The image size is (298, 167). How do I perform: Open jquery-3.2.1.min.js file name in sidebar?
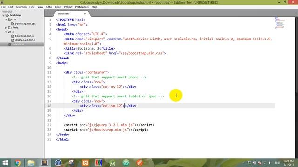25,40
